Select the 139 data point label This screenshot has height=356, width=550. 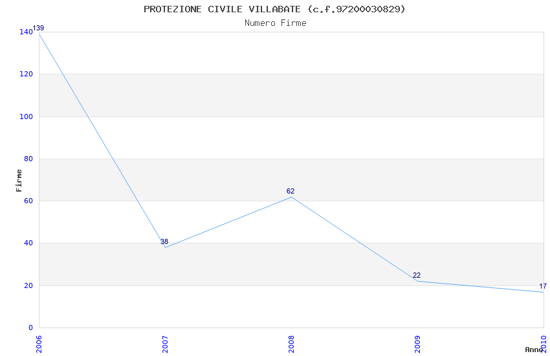[38, 28]
